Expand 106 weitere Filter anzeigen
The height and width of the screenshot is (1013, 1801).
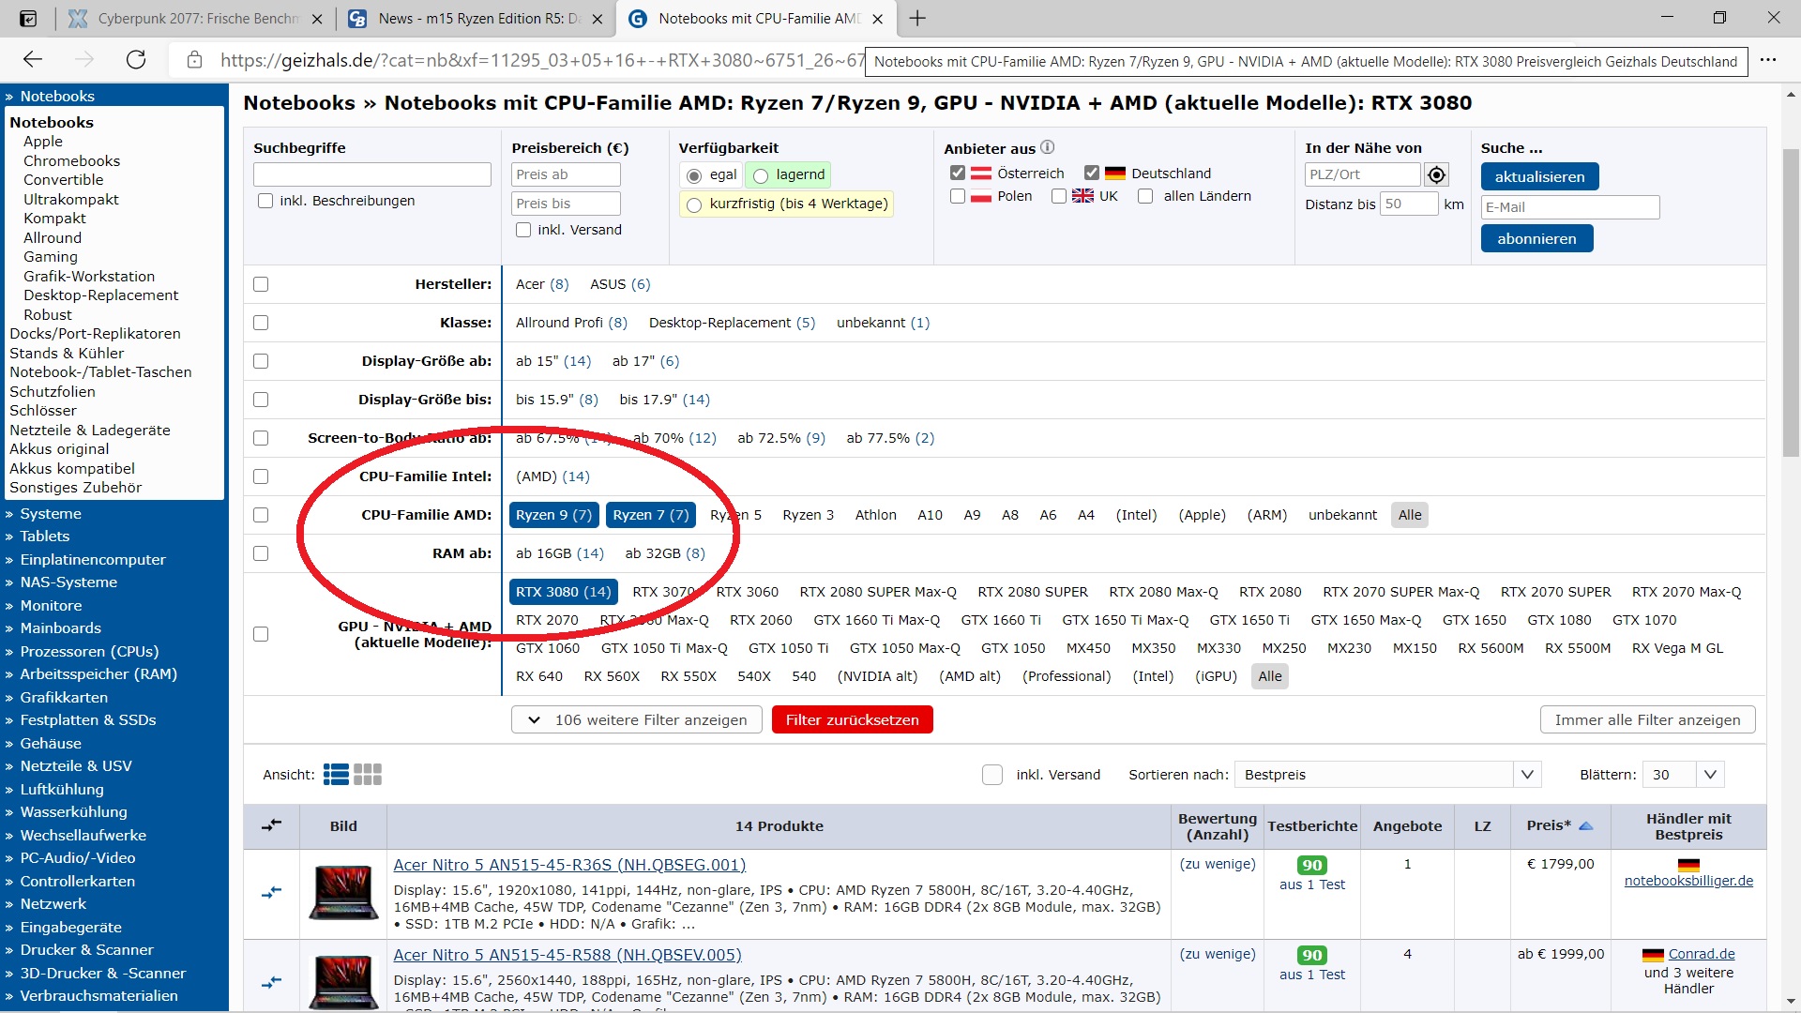point(637,719)
